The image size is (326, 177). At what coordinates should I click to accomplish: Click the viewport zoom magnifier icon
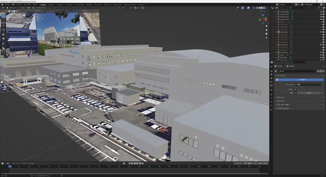coord(266,26)
